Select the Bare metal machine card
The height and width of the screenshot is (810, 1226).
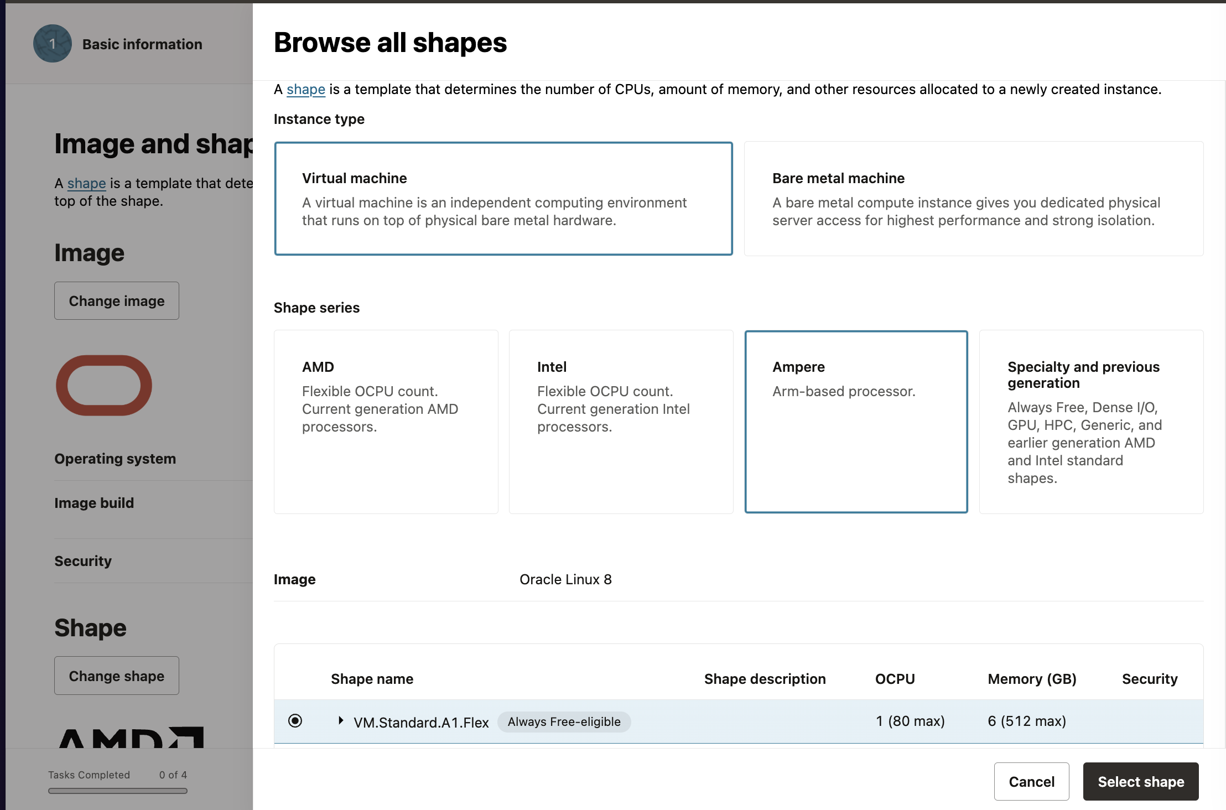(x=974, y=199)
